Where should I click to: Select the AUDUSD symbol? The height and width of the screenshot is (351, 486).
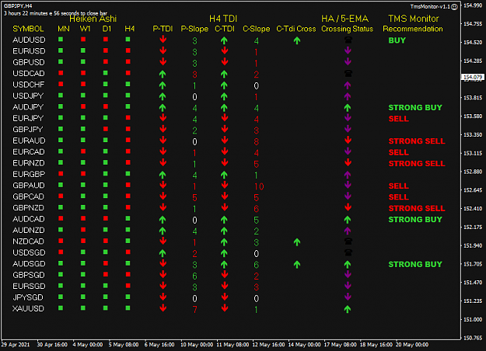pos(29,40)
